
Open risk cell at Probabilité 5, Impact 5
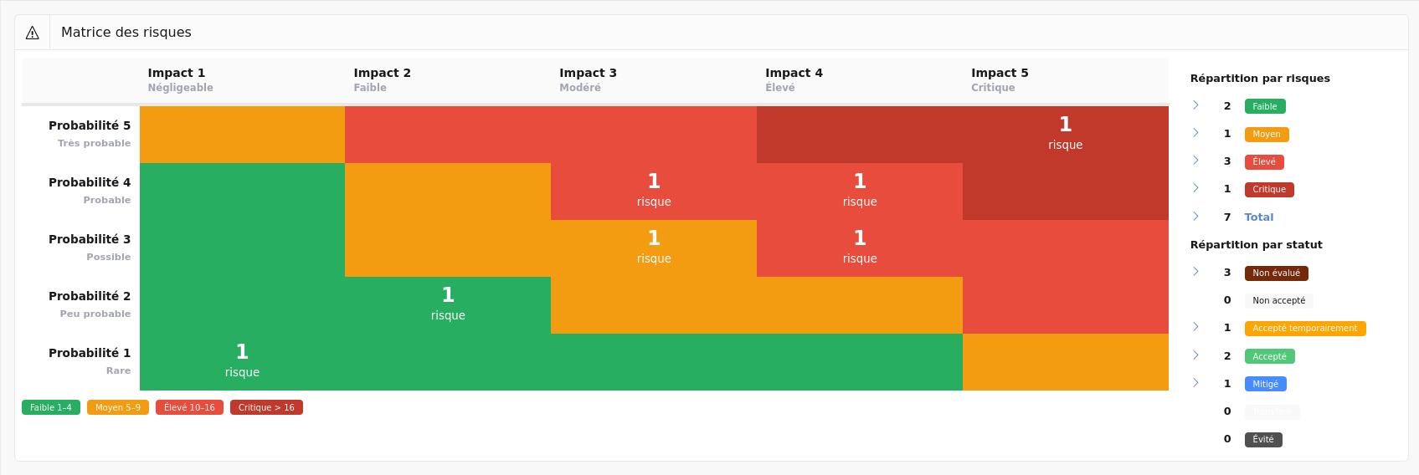(1065, 134)
